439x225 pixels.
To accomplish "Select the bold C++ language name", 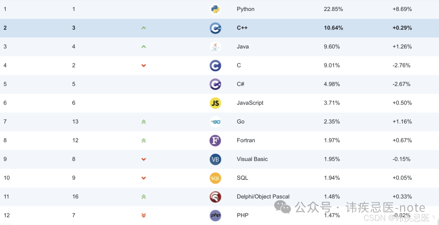I will tap(242, 28).
